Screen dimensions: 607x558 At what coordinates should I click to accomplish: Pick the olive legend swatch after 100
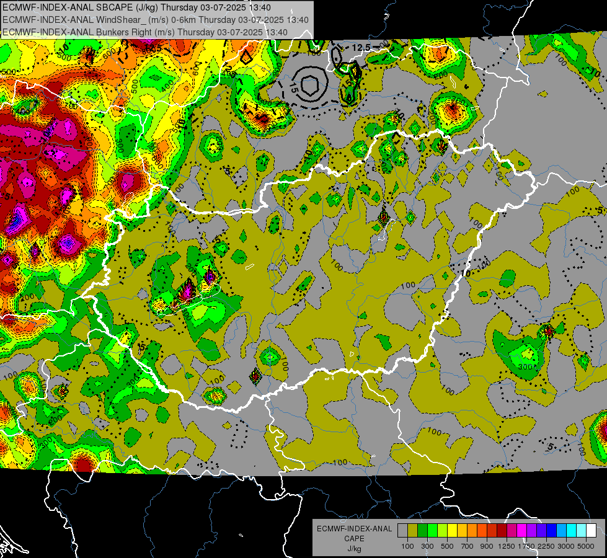pos(413,531)
